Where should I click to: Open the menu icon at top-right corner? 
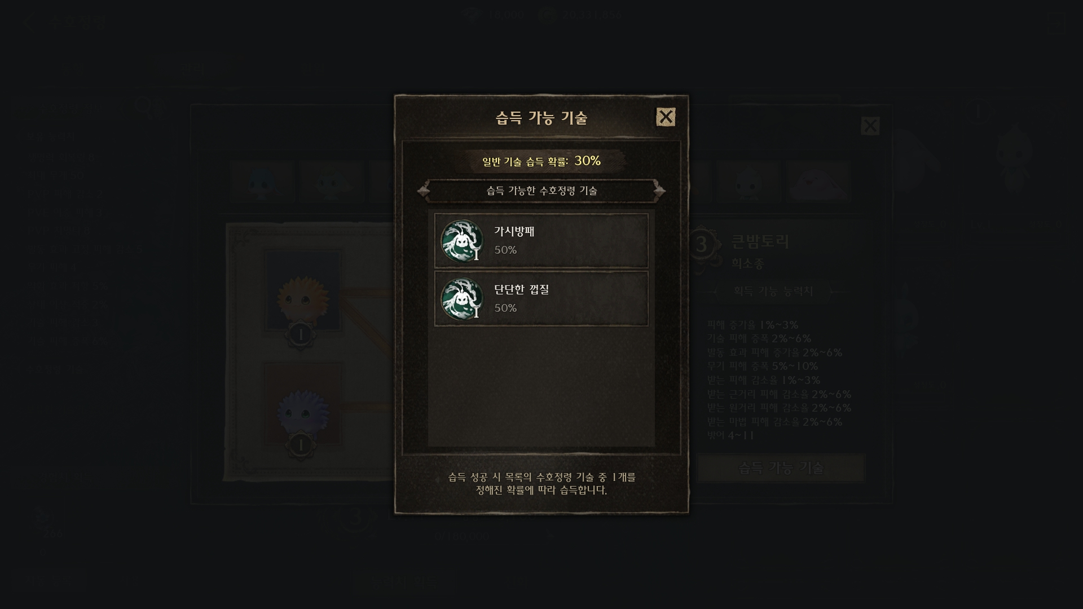point(1055,23)
